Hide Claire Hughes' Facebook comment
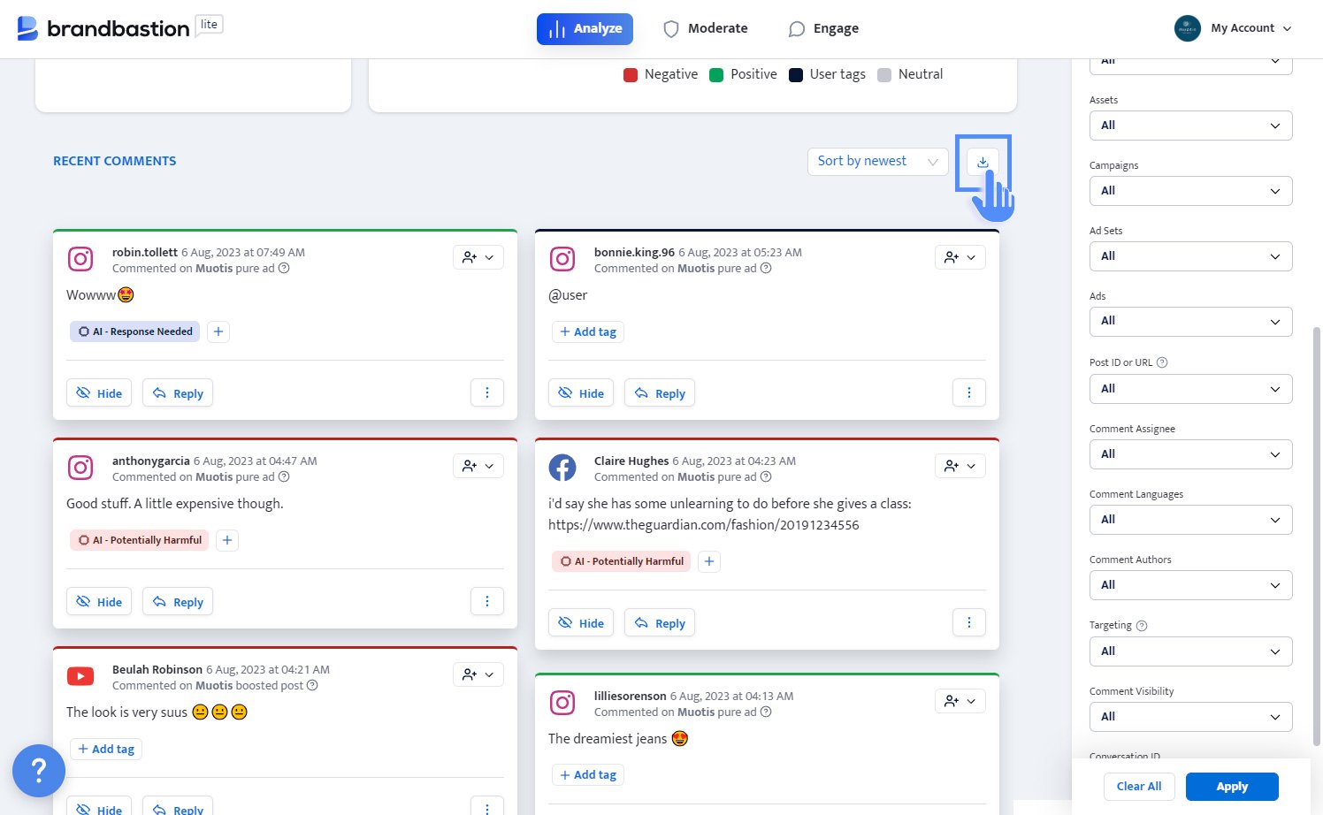This screenshot has height=815, width=1323. pos(580,622)
